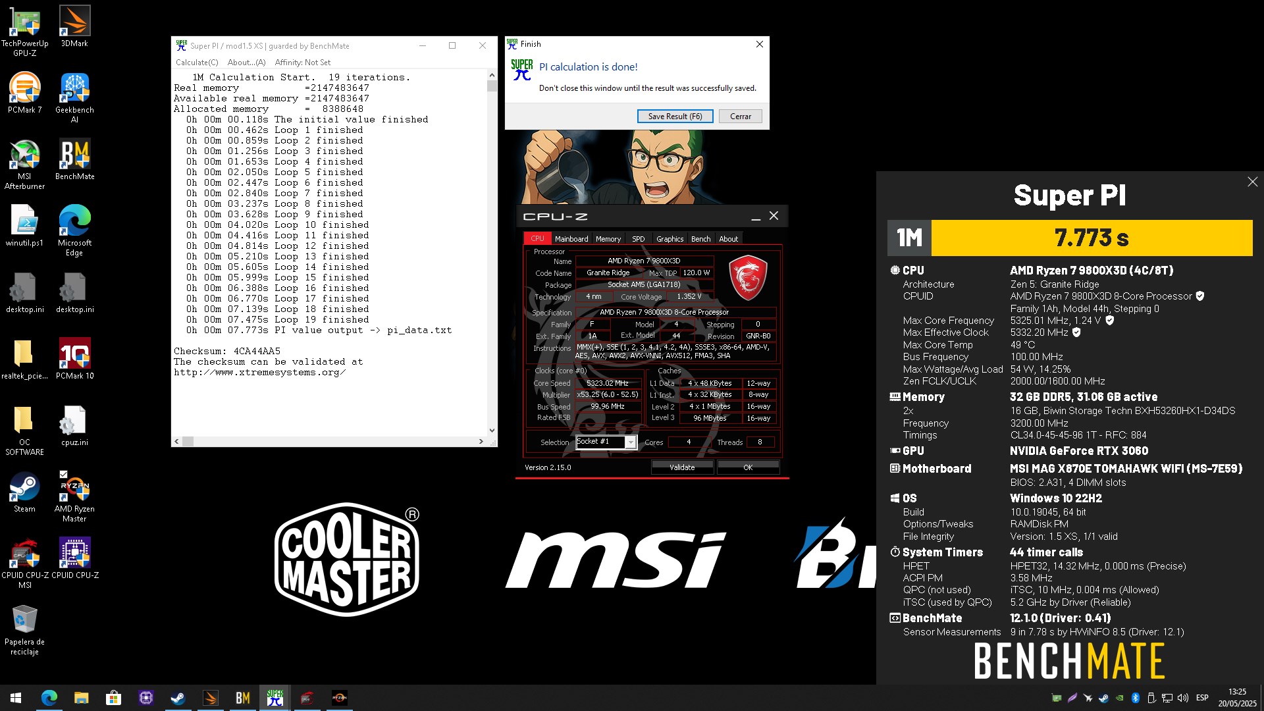Switch to Memory tab in CPU-Z
The width and height of the screenshot is (1264, 711).
[x=608, y=238]
